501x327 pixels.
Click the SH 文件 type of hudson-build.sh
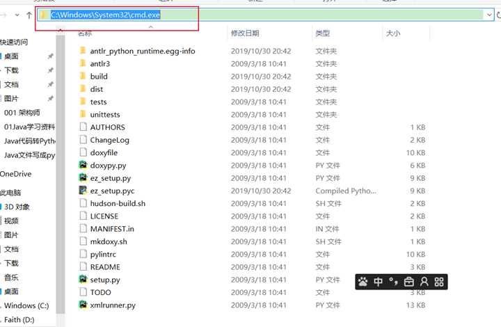pyautogui.click(x=328, y=203)
